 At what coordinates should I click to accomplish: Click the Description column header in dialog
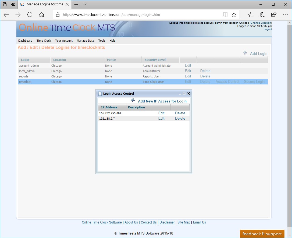(x=138, y=107)
